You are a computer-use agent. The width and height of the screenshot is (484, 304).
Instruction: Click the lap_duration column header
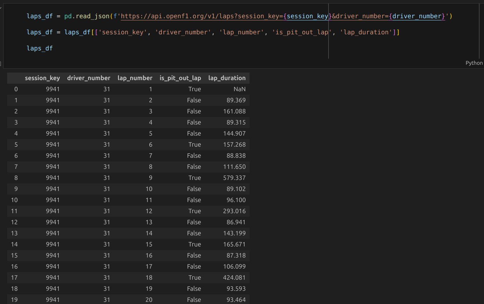tap(227, 78)
